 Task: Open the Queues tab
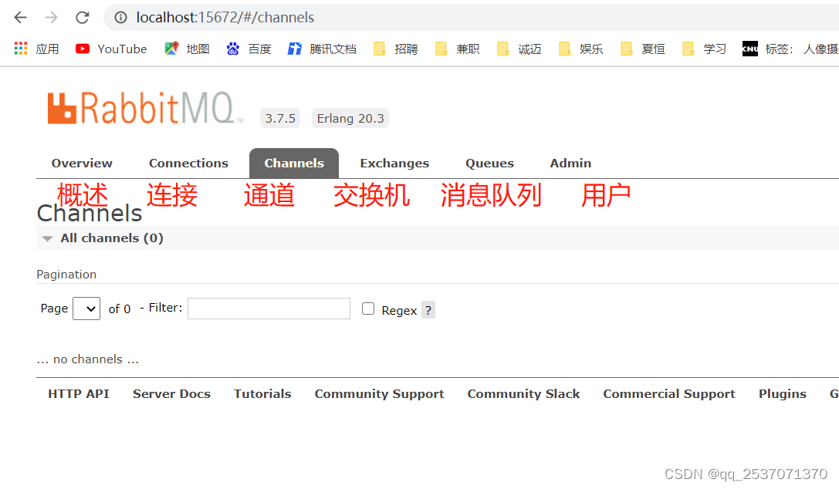point(489,163)
